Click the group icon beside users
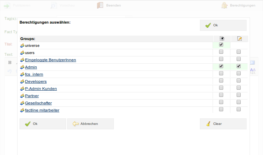This screenshot has width=263, height=155. [x=22, y=53]
